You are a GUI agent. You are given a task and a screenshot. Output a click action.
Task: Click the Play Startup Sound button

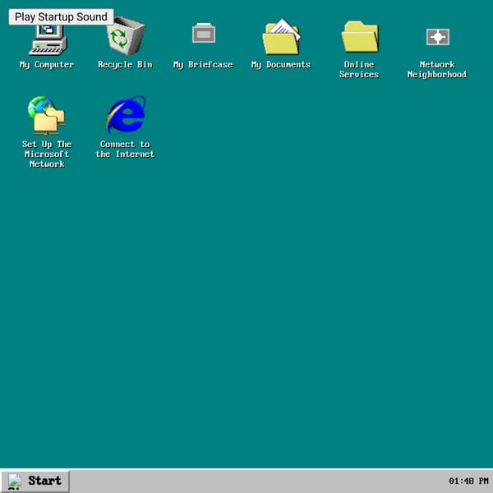(61, 16)
